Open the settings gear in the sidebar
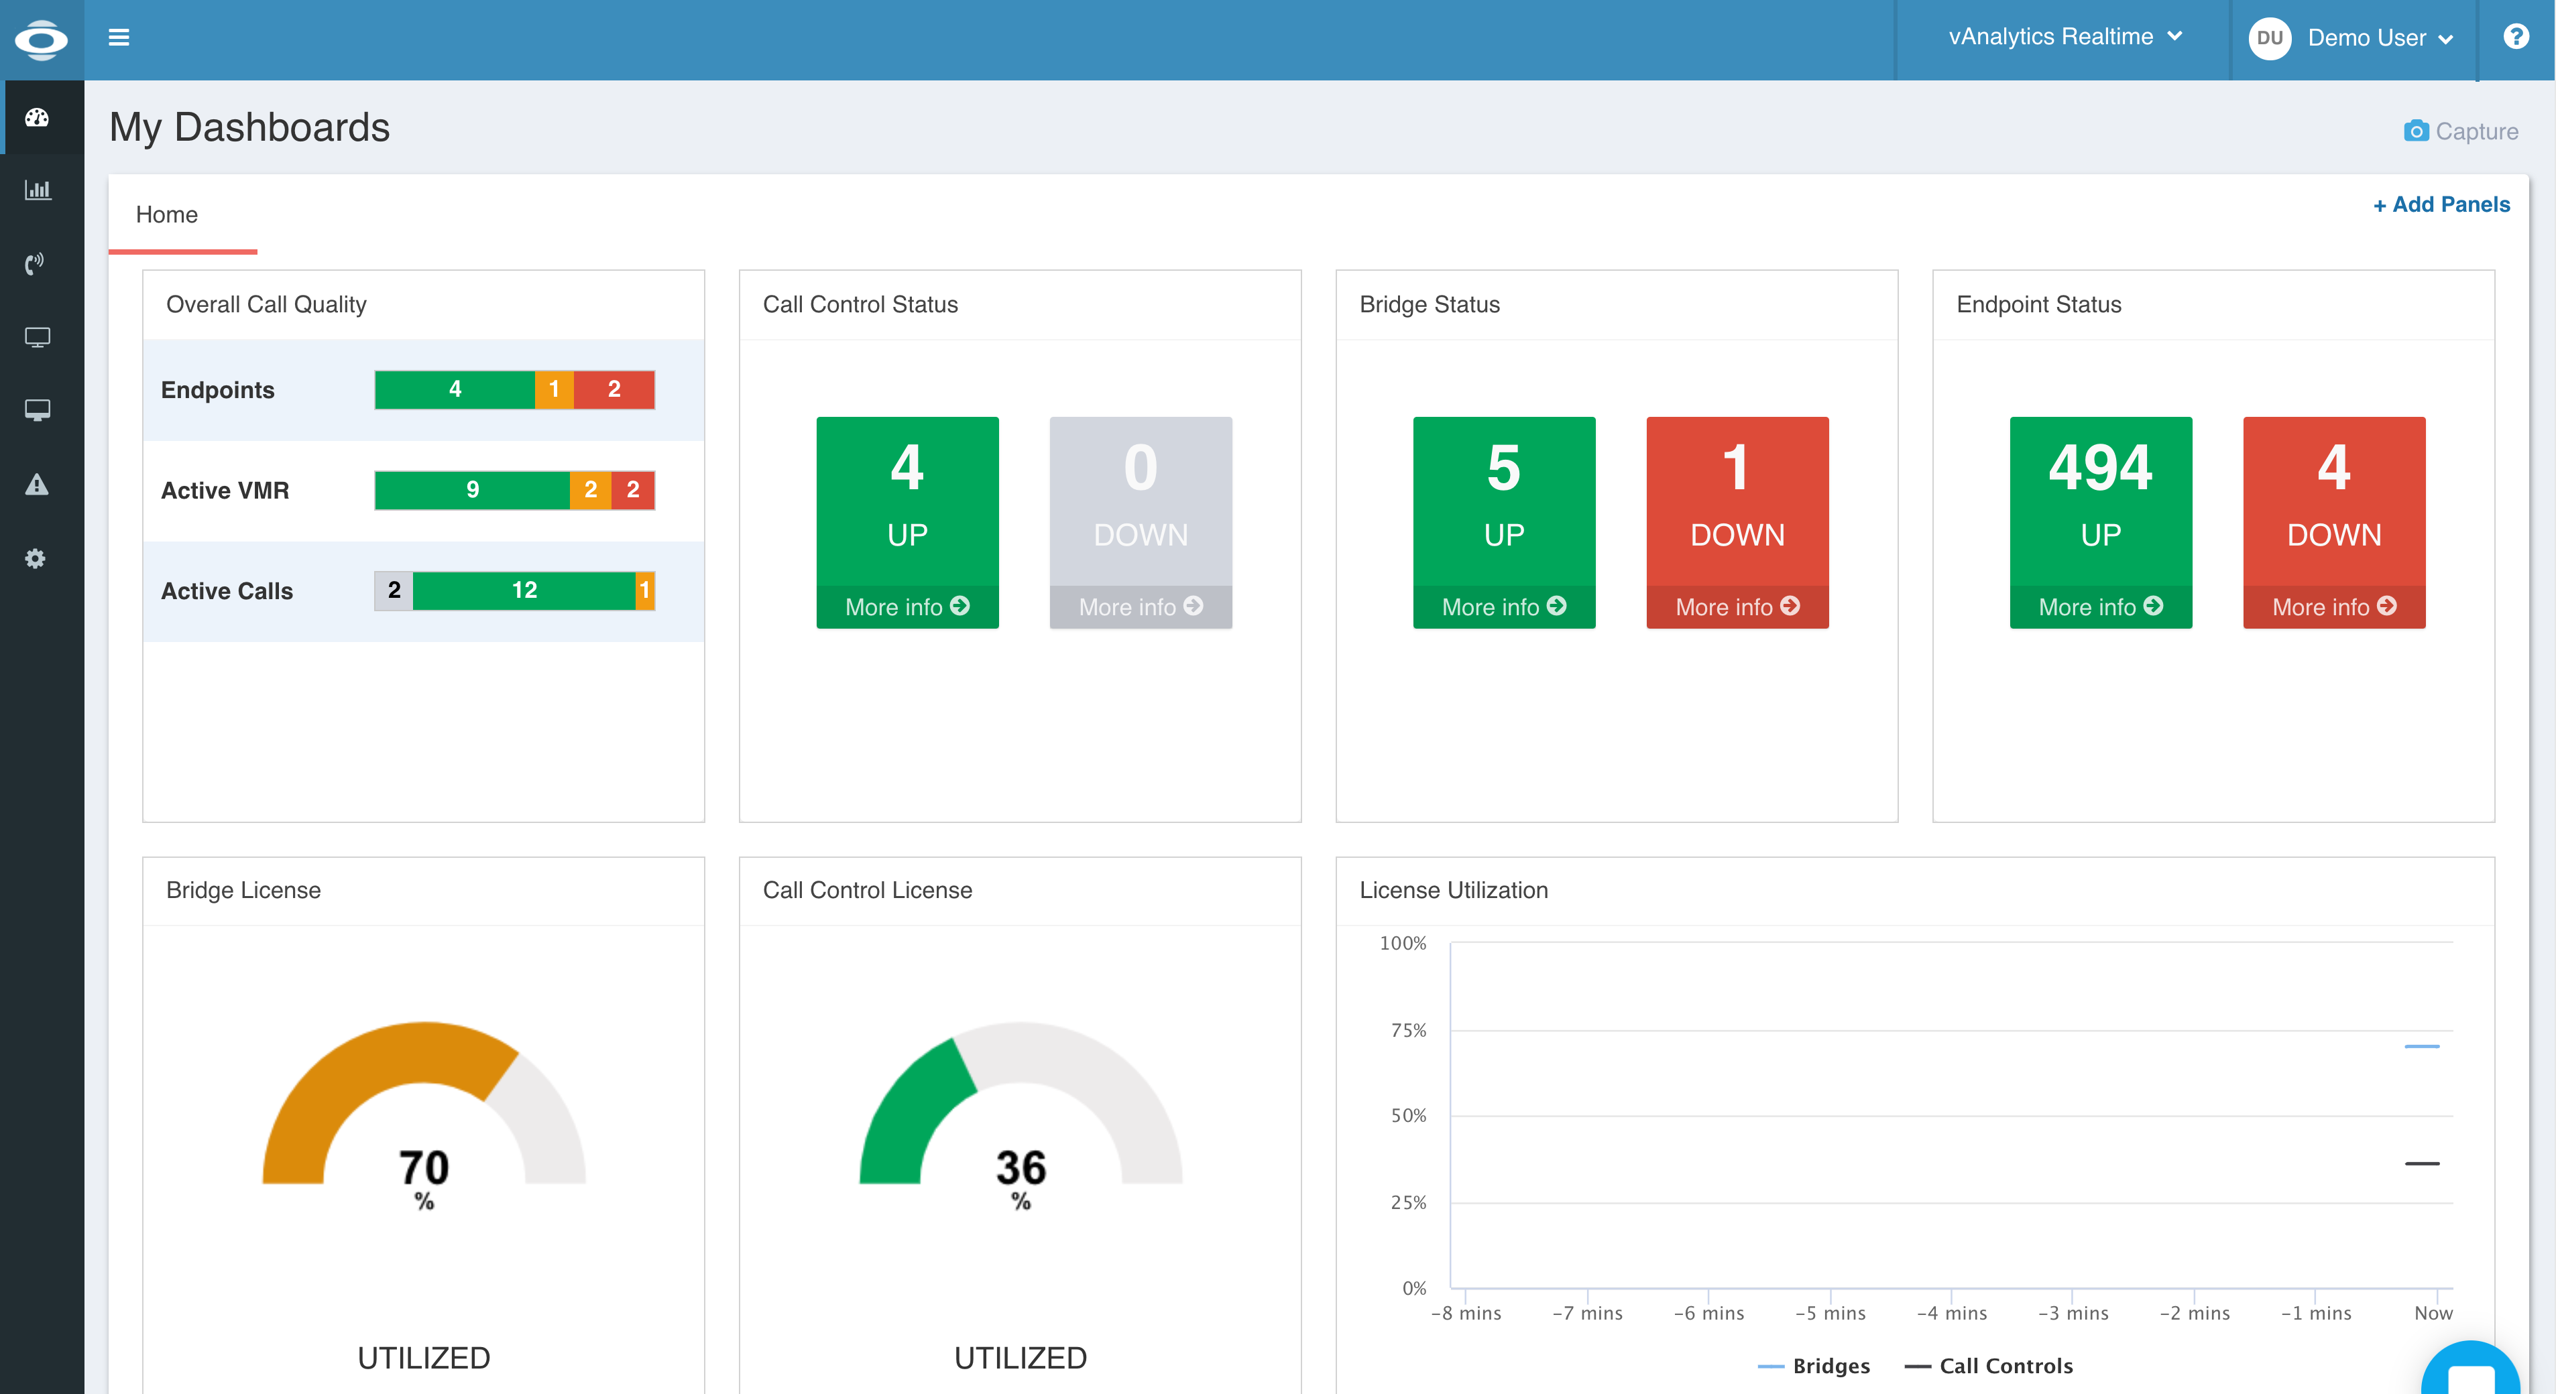This screenshot has height=1394, width=2556. pos(36,559)
